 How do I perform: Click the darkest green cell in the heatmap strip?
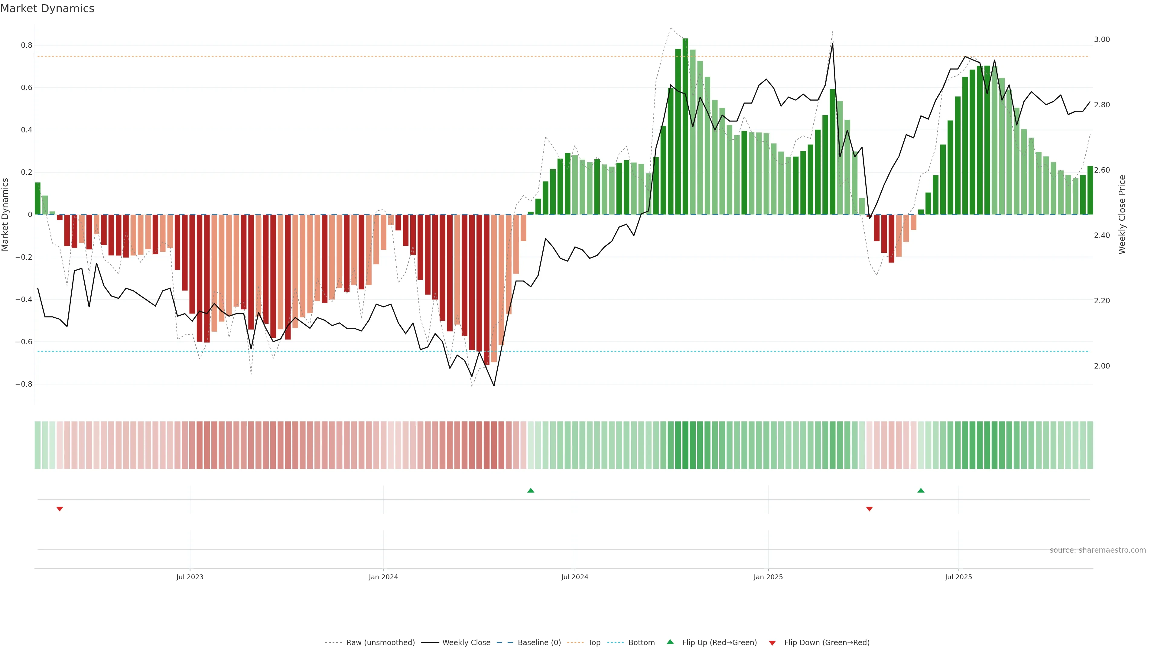coord(685,445)
